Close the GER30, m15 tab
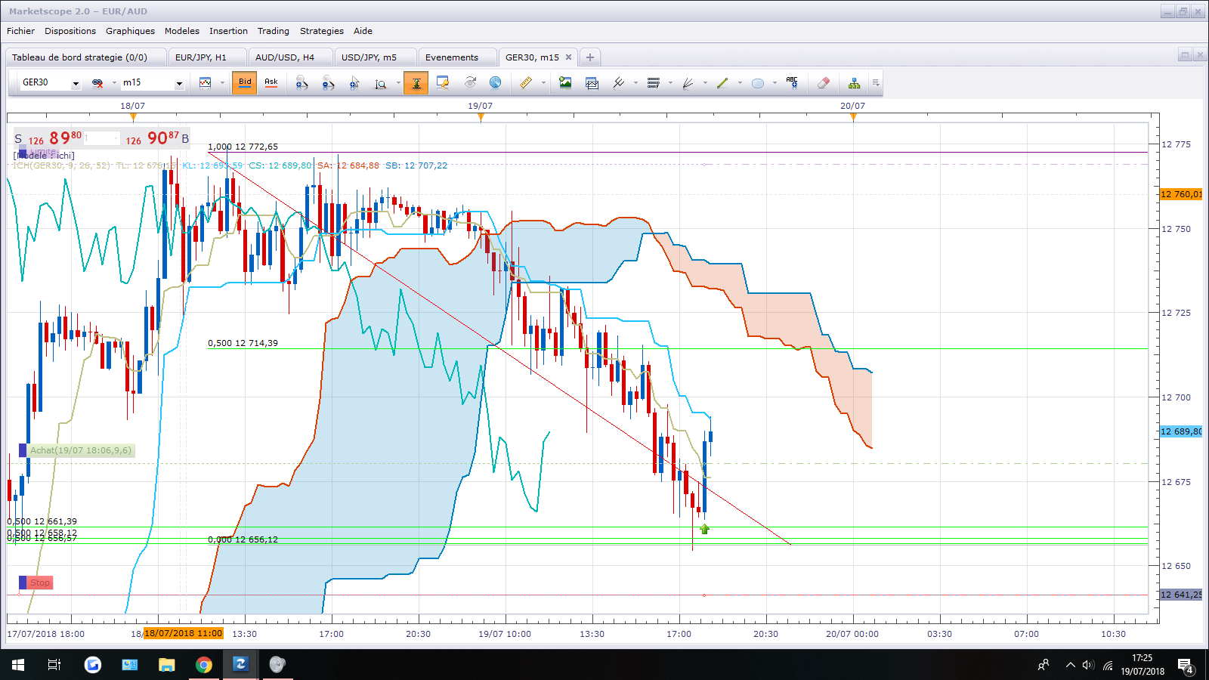This screenshot has height=680, width=1209. pyautogui.click(x=569, y=57)
